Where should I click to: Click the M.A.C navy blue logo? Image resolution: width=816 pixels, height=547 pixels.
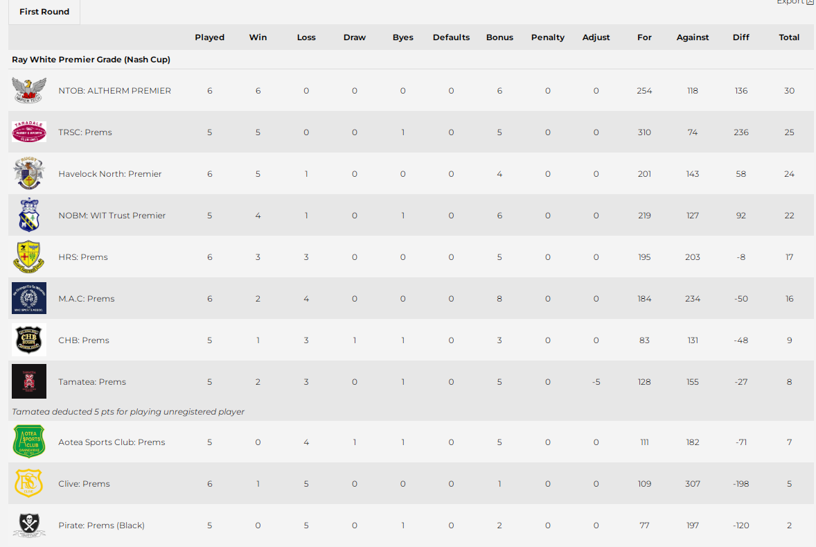pos(29,298)
